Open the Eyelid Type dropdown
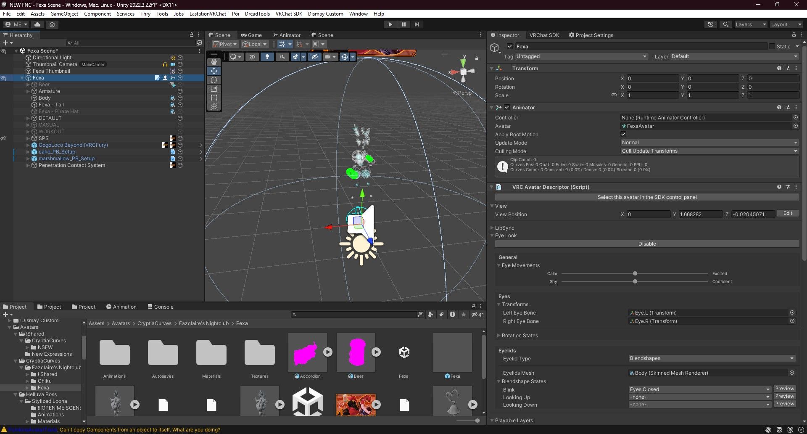The image size is (807, 434). (x=712, y=358)
